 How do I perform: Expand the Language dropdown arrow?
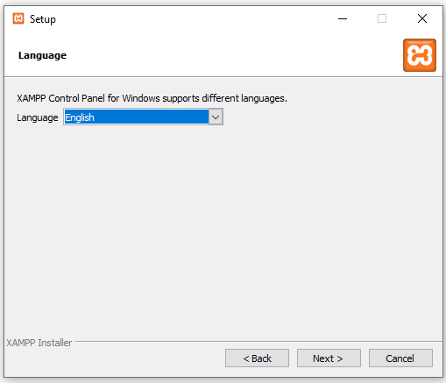pos(216,117)
